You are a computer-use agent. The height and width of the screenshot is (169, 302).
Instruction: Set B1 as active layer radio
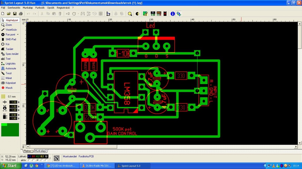point(34,160)
